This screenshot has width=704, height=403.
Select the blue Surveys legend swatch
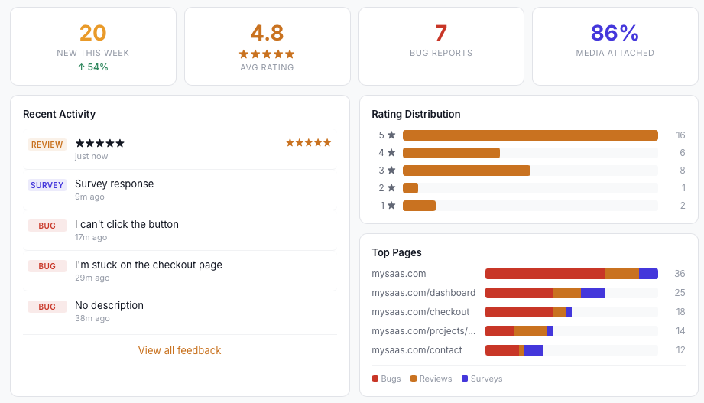pyautogui.click(x=465, y=379)
